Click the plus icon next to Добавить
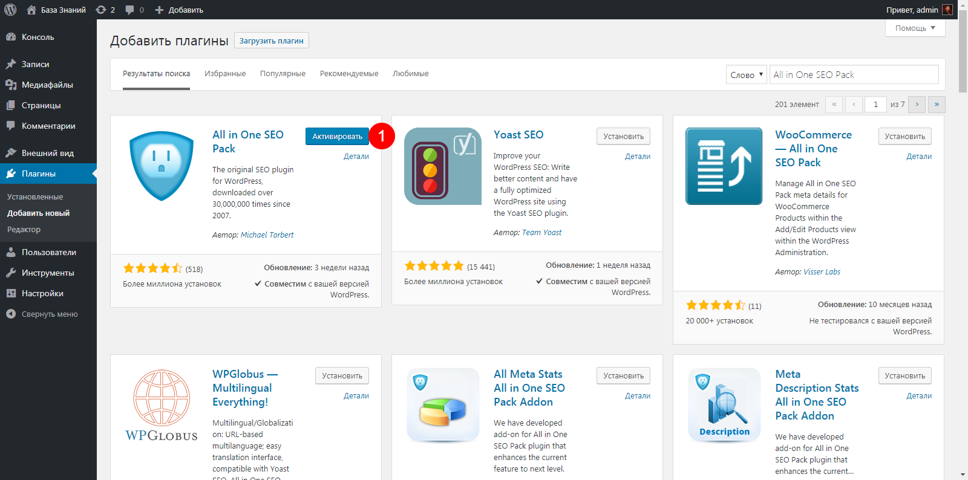Viewport: 968px width, 480px height. tap(159, 10)
